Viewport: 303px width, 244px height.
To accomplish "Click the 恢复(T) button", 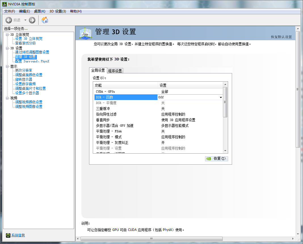I will 217,159.
